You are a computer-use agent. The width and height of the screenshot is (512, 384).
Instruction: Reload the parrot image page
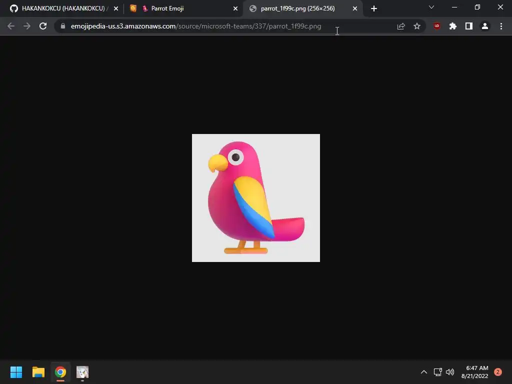(43, 26)
